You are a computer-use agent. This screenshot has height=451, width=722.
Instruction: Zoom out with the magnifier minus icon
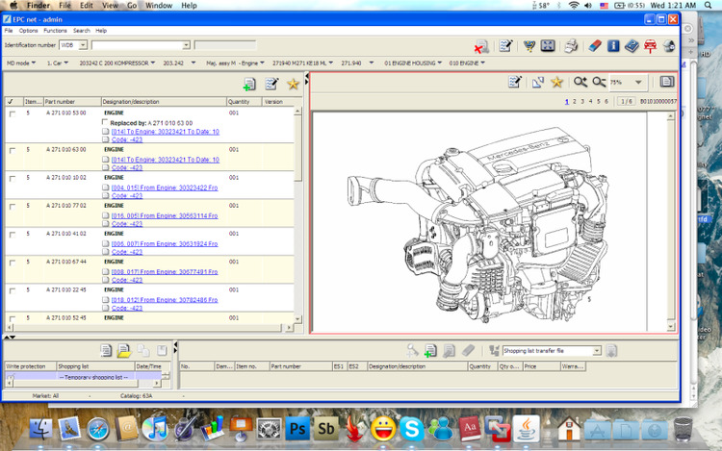(599, 82)
